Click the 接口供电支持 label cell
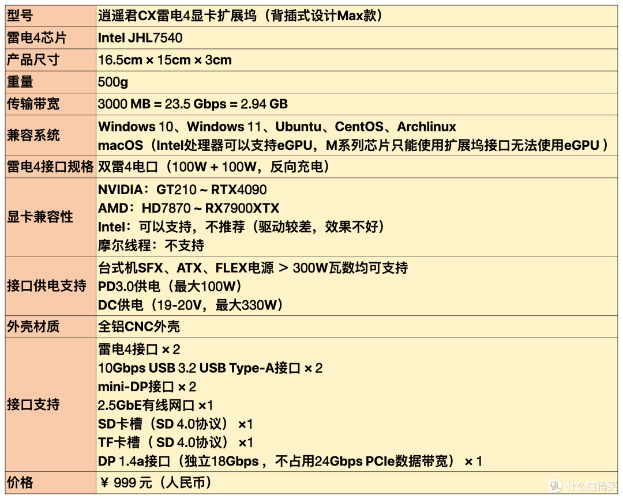 pyautogui.click(x=50, y=286)
